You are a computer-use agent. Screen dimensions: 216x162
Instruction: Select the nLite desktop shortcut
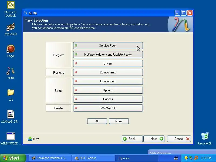click(x=11, y=73)
